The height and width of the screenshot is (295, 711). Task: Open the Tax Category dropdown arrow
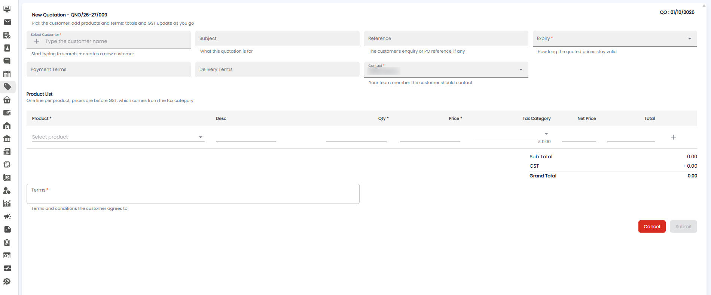point(546,134)
